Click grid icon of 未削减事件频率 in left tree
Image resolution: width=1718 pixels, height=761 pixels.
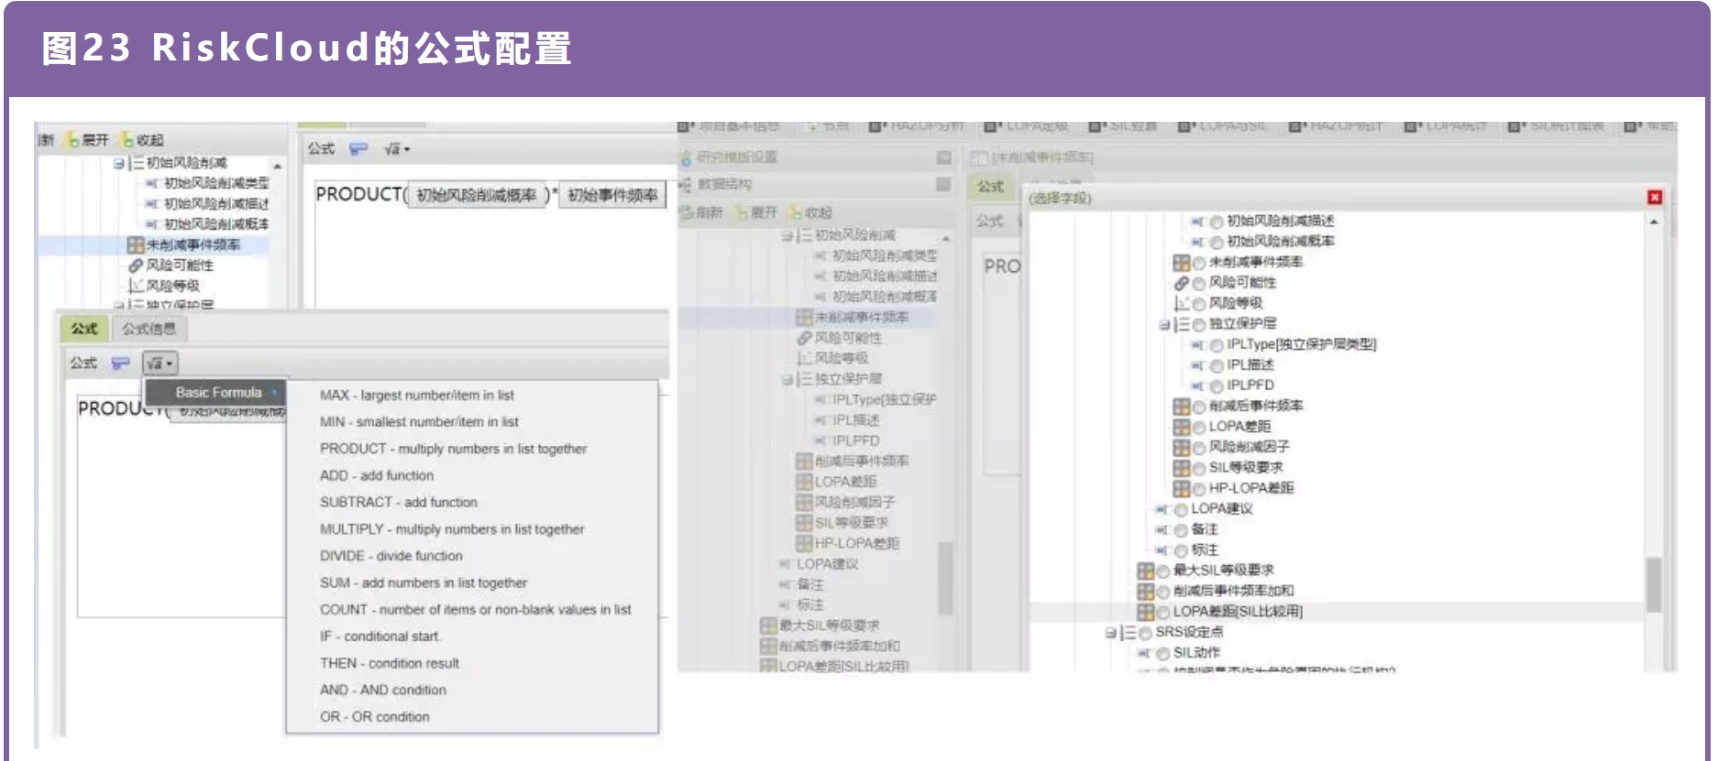(136, 245)
